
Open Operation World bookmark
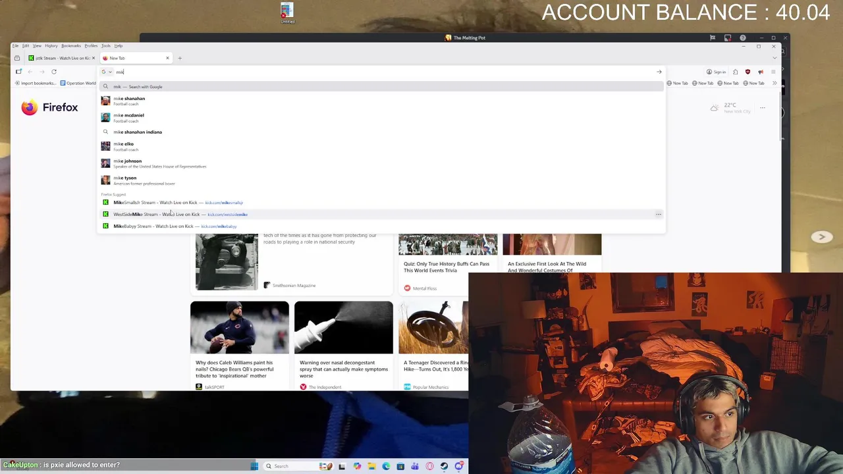[78, 83]
